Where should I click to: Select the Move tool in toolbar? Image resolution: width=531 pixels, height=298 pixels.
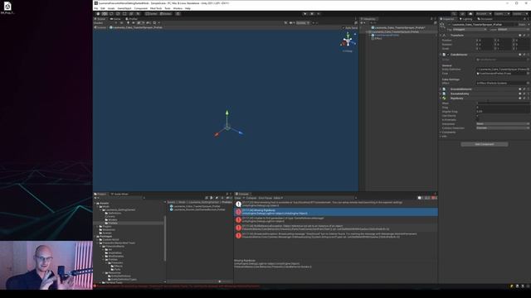point(105,14)
